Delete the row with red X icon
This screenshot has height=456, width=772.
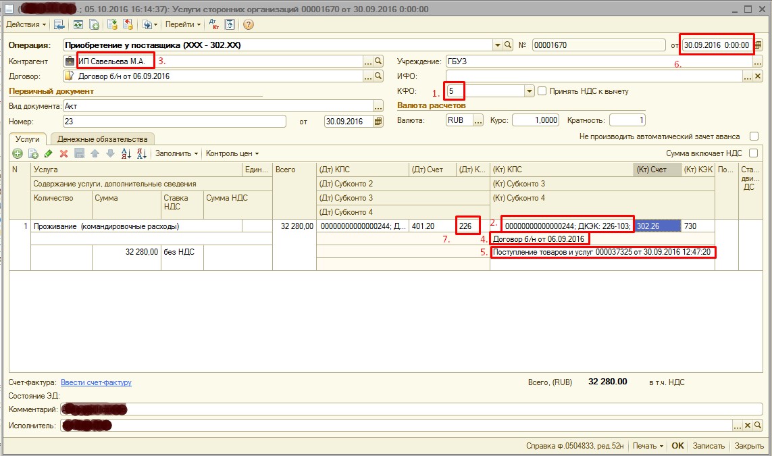[63, 153]
